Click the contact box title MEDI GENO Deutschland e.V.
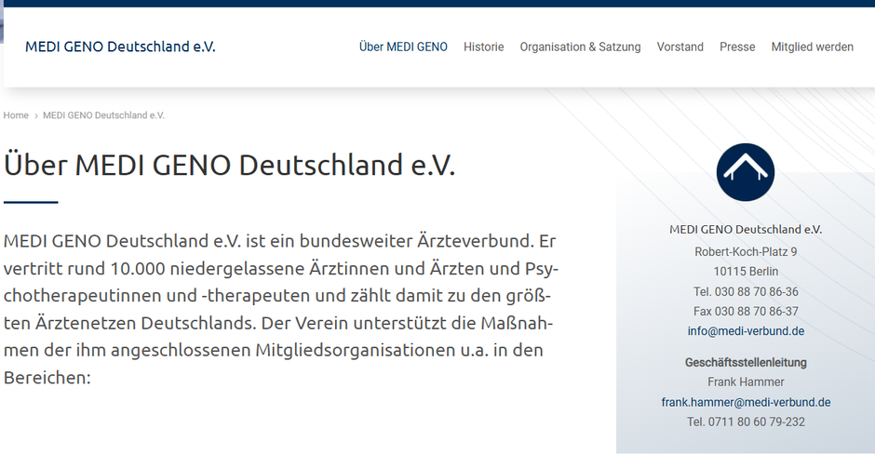Screen dimensions: 875x455 pyautogui.click(x=746, y=229)
